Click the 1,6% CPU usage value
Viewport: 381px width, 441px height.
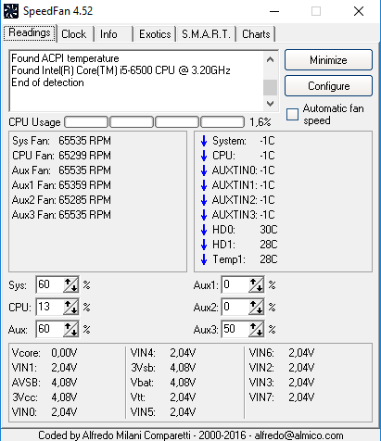tap(260, 122)
